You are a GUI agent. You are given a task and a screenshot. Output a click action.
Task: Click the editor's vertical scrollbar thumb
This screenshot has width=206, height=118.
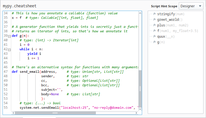tap(140, 89)
